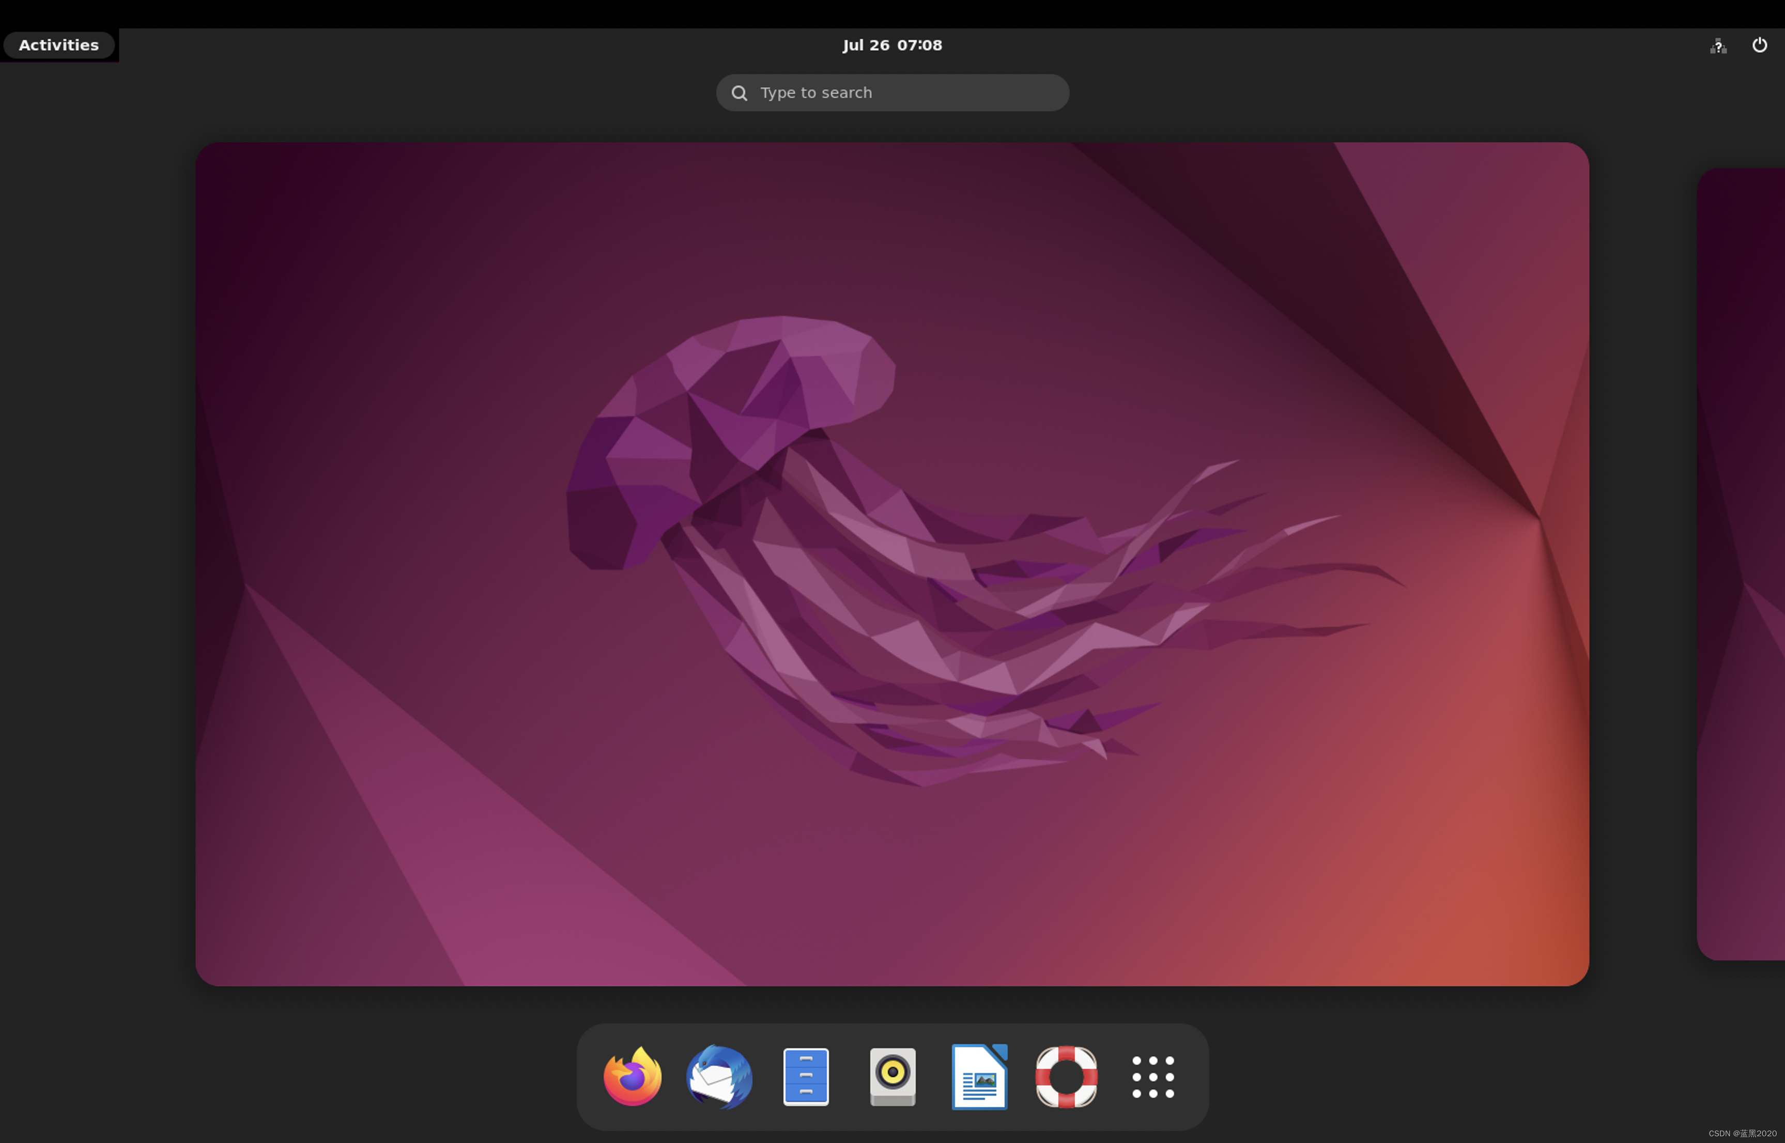The image size is (1785, 1143).
Task: Open the clock showing Jul 26 07:08
Action: 892,45
